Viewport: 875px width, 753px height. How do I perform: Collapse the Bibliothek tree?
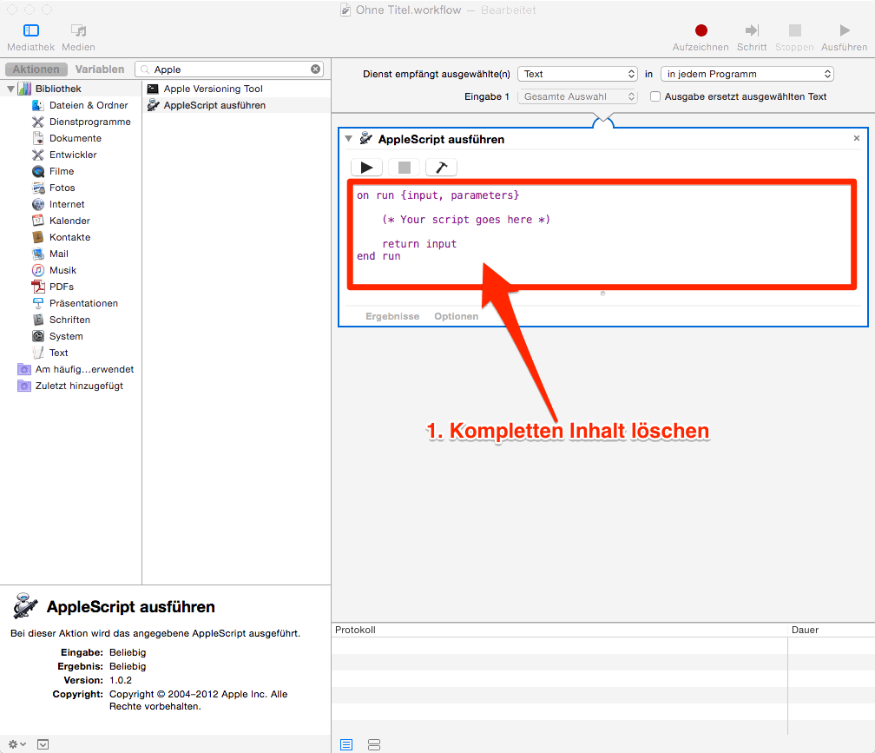[x=11, y=89]
